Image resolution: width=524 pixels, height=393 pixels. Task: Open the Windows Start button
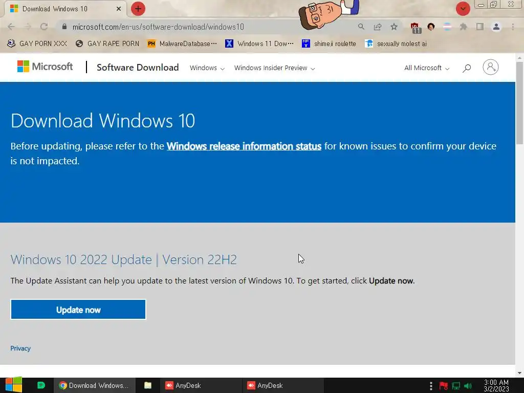coord(14,385)
